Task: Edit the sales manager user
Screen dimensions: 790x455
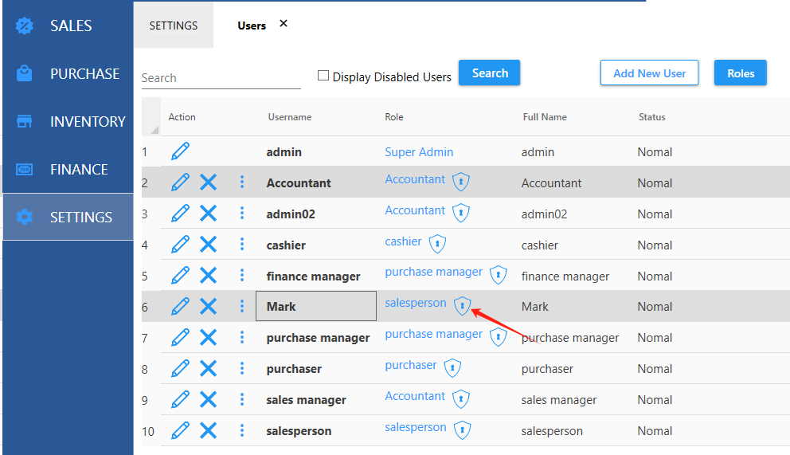Action: [x=181, y=399]
